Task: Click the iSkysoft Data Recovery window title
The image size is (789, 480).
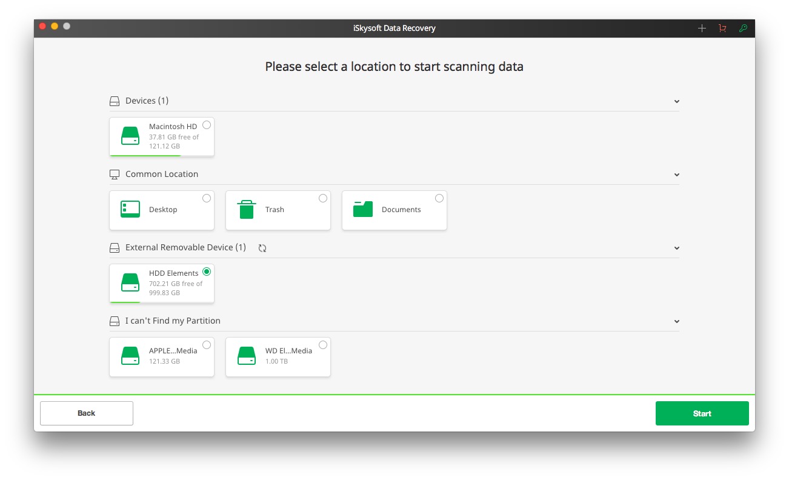Action: tap(394, 28)
